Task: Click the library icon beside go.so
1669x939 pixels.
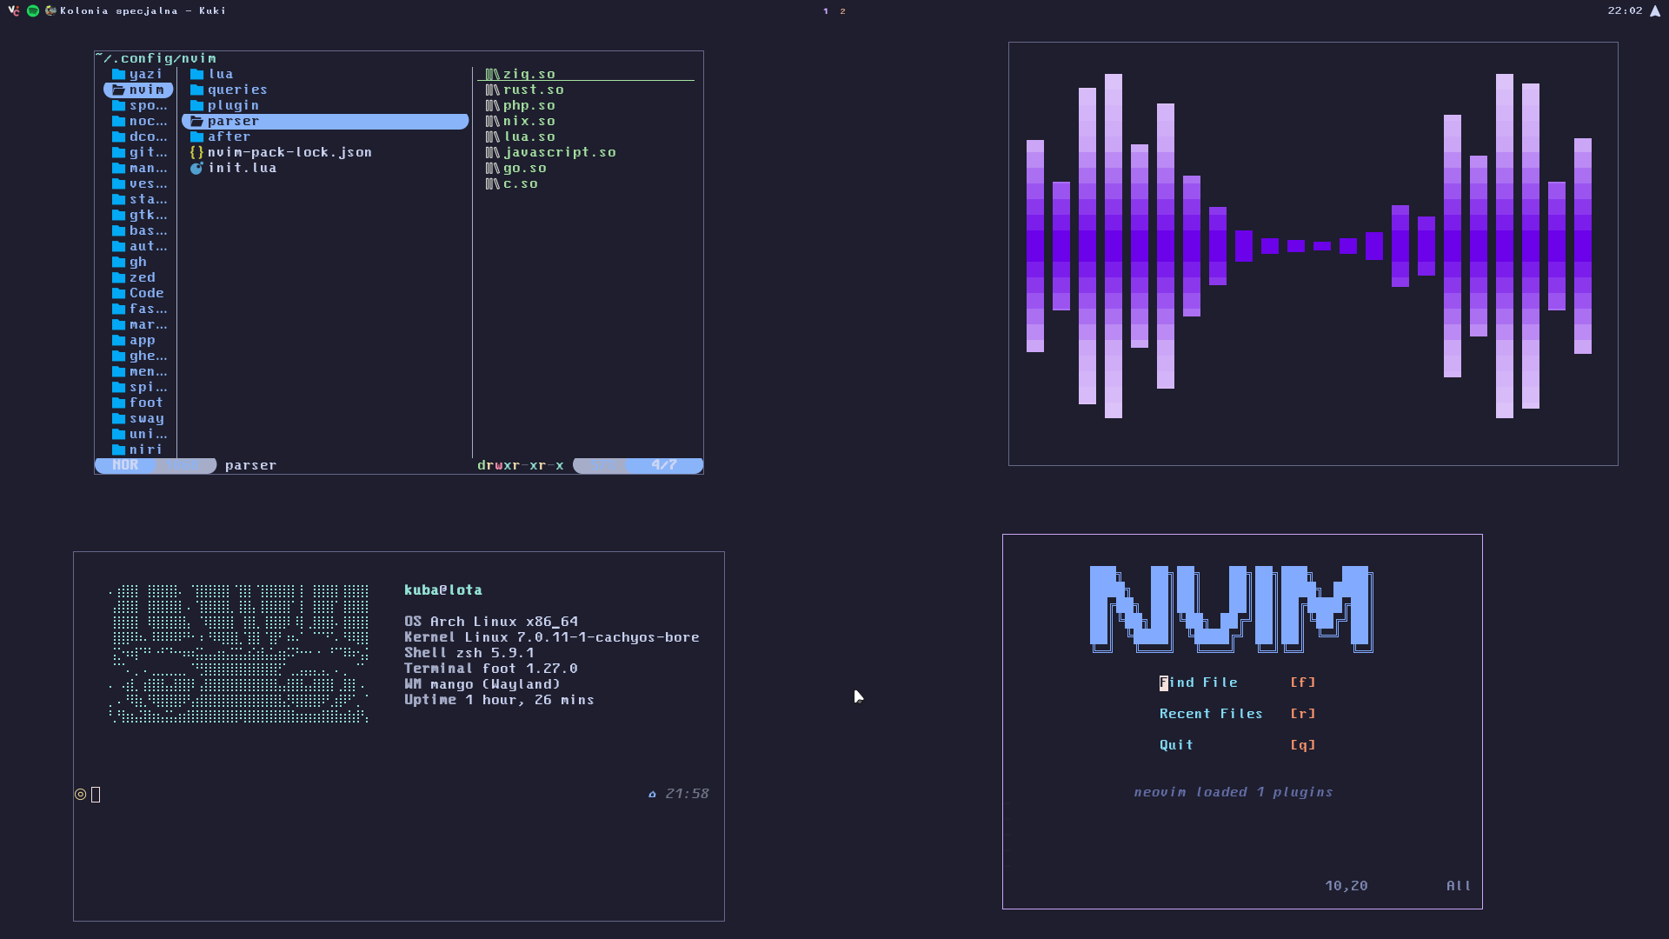Action: coord(492,168)
